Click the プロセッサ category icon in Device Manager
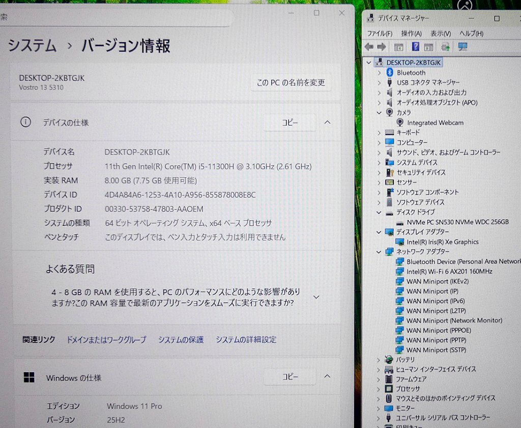Screen dimensions: 521x428 pos(389,388)
